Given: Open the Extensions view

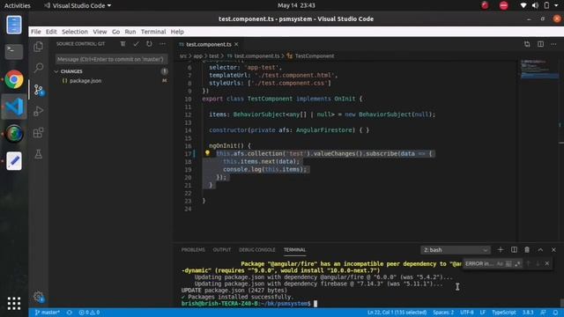Looking at the screenshot, I should point(38,133).
